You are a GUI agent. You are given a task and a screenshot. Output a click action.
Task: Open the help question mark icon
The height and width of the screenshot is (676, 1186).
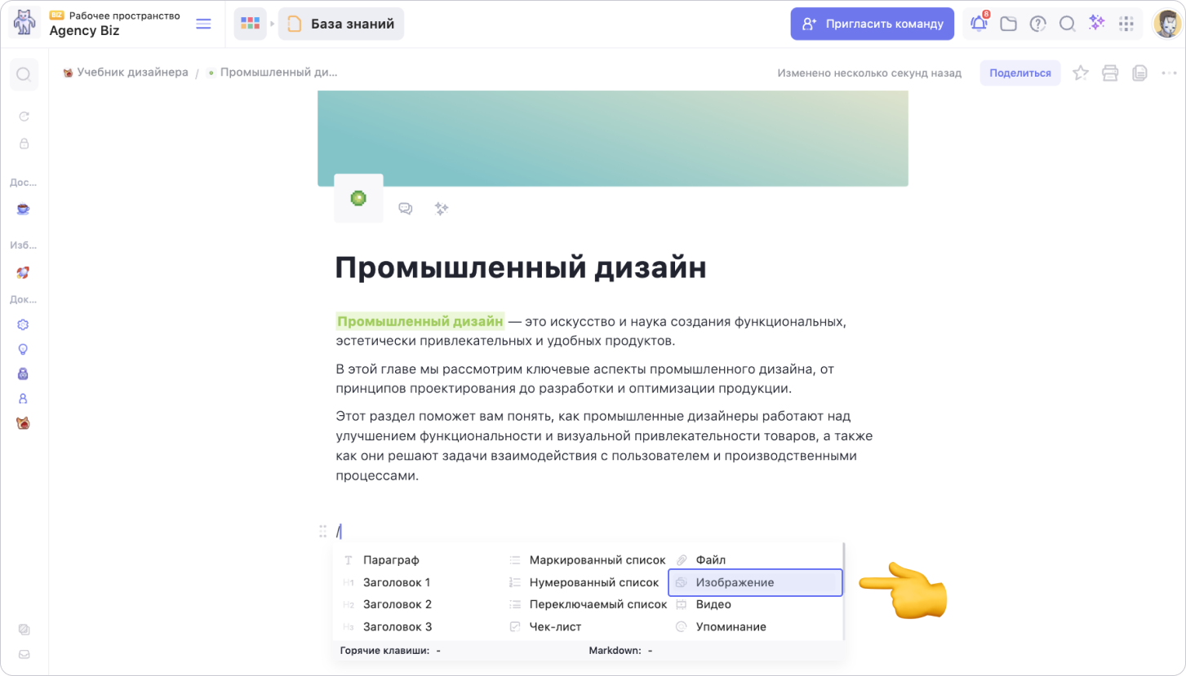[x=1037, y=24]
